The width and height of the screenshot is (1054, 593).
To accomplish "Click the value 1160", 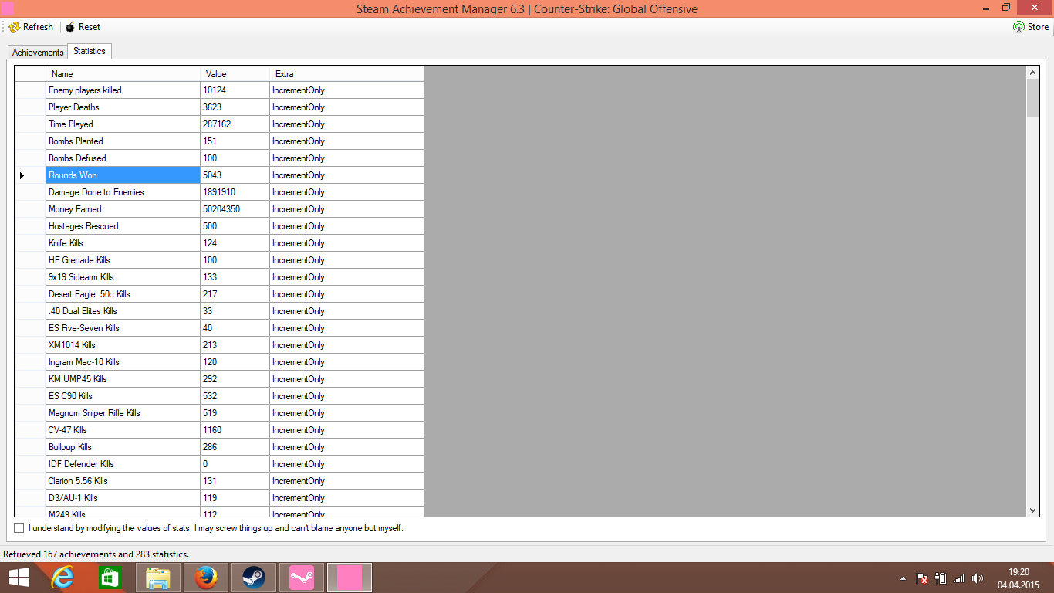I will (235, 430).
